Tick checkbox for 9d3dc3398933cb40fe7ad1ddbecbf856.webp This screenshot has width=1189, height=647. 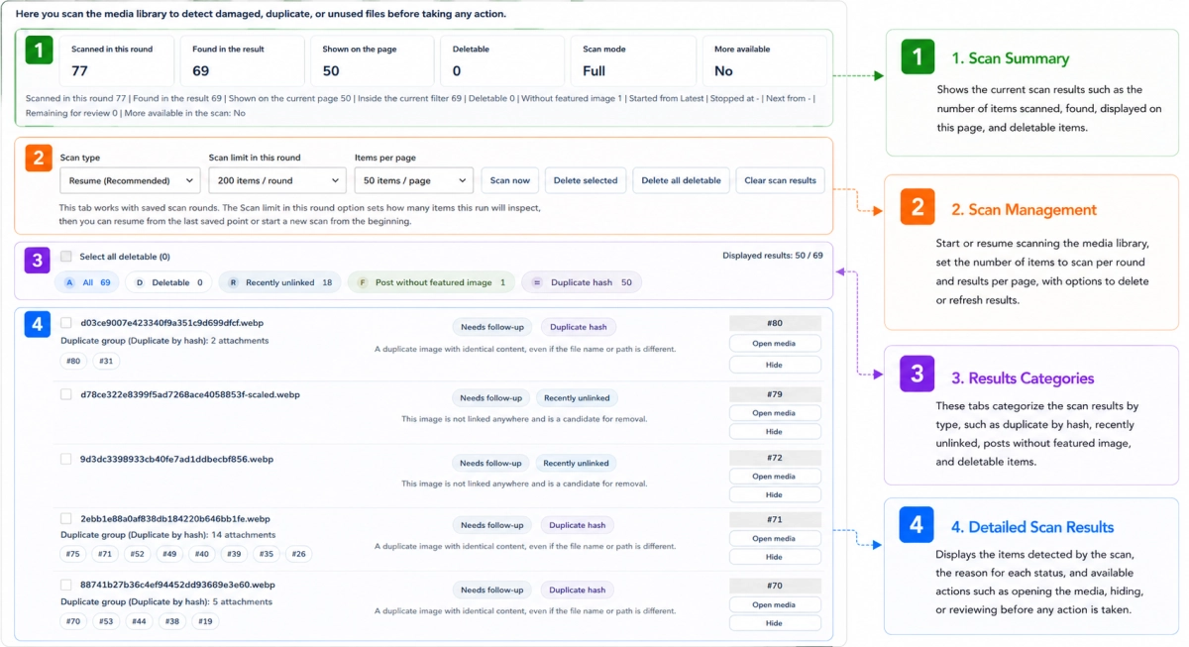[66, 459]
